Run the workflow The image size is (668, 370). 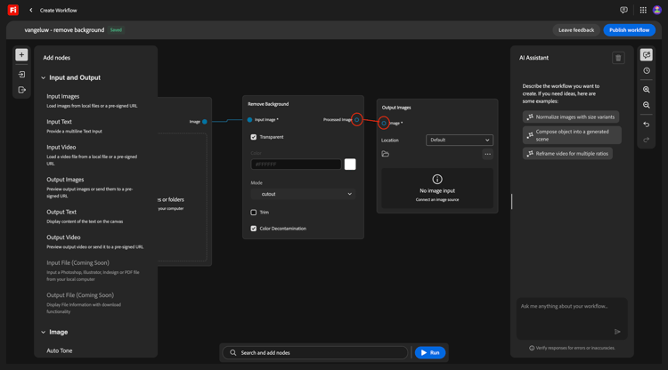coord(430,352)
